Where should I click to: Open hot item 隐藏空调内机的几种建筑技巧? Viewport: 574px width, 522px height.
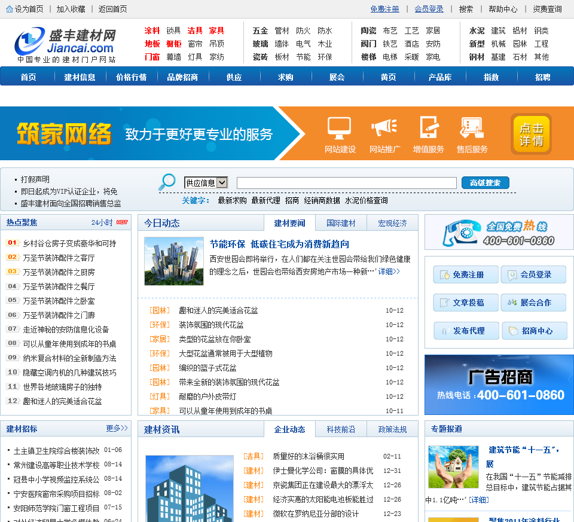pos(69,373)
